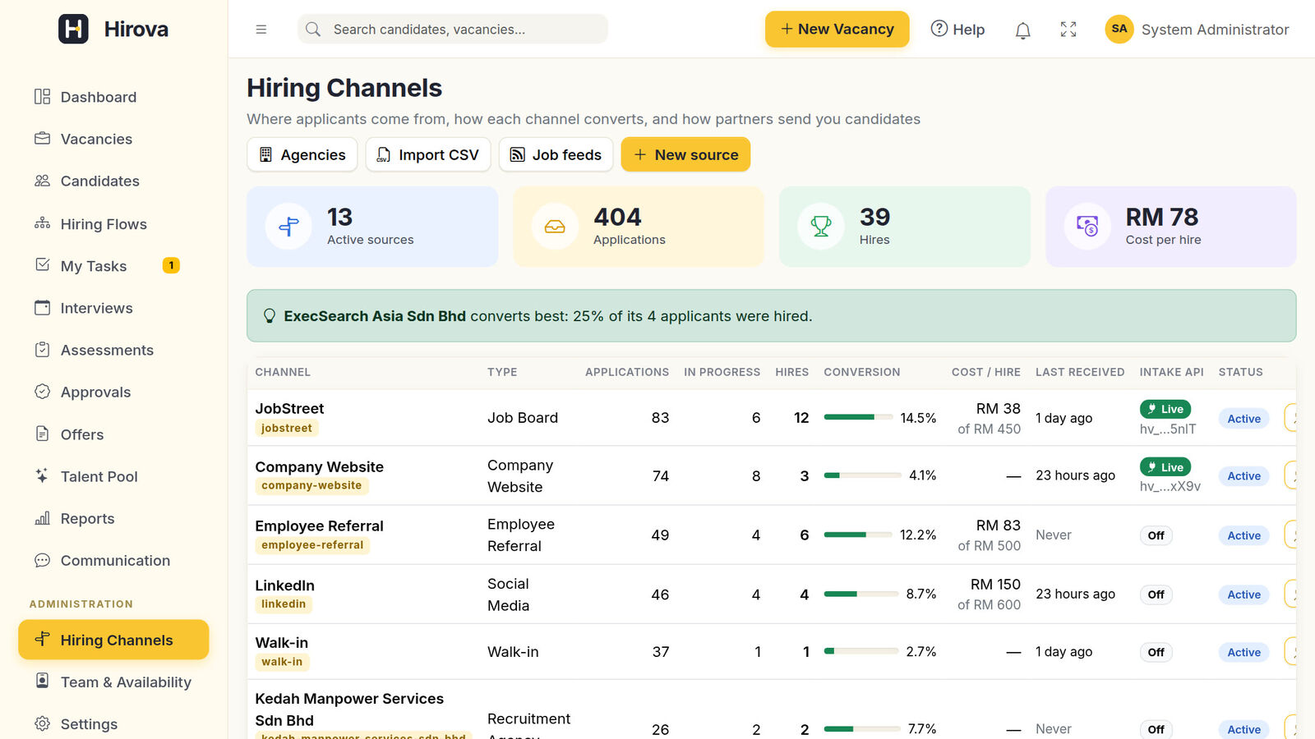
Task: Open Assessments in the sidebar
Action: (x=113, y=350)
